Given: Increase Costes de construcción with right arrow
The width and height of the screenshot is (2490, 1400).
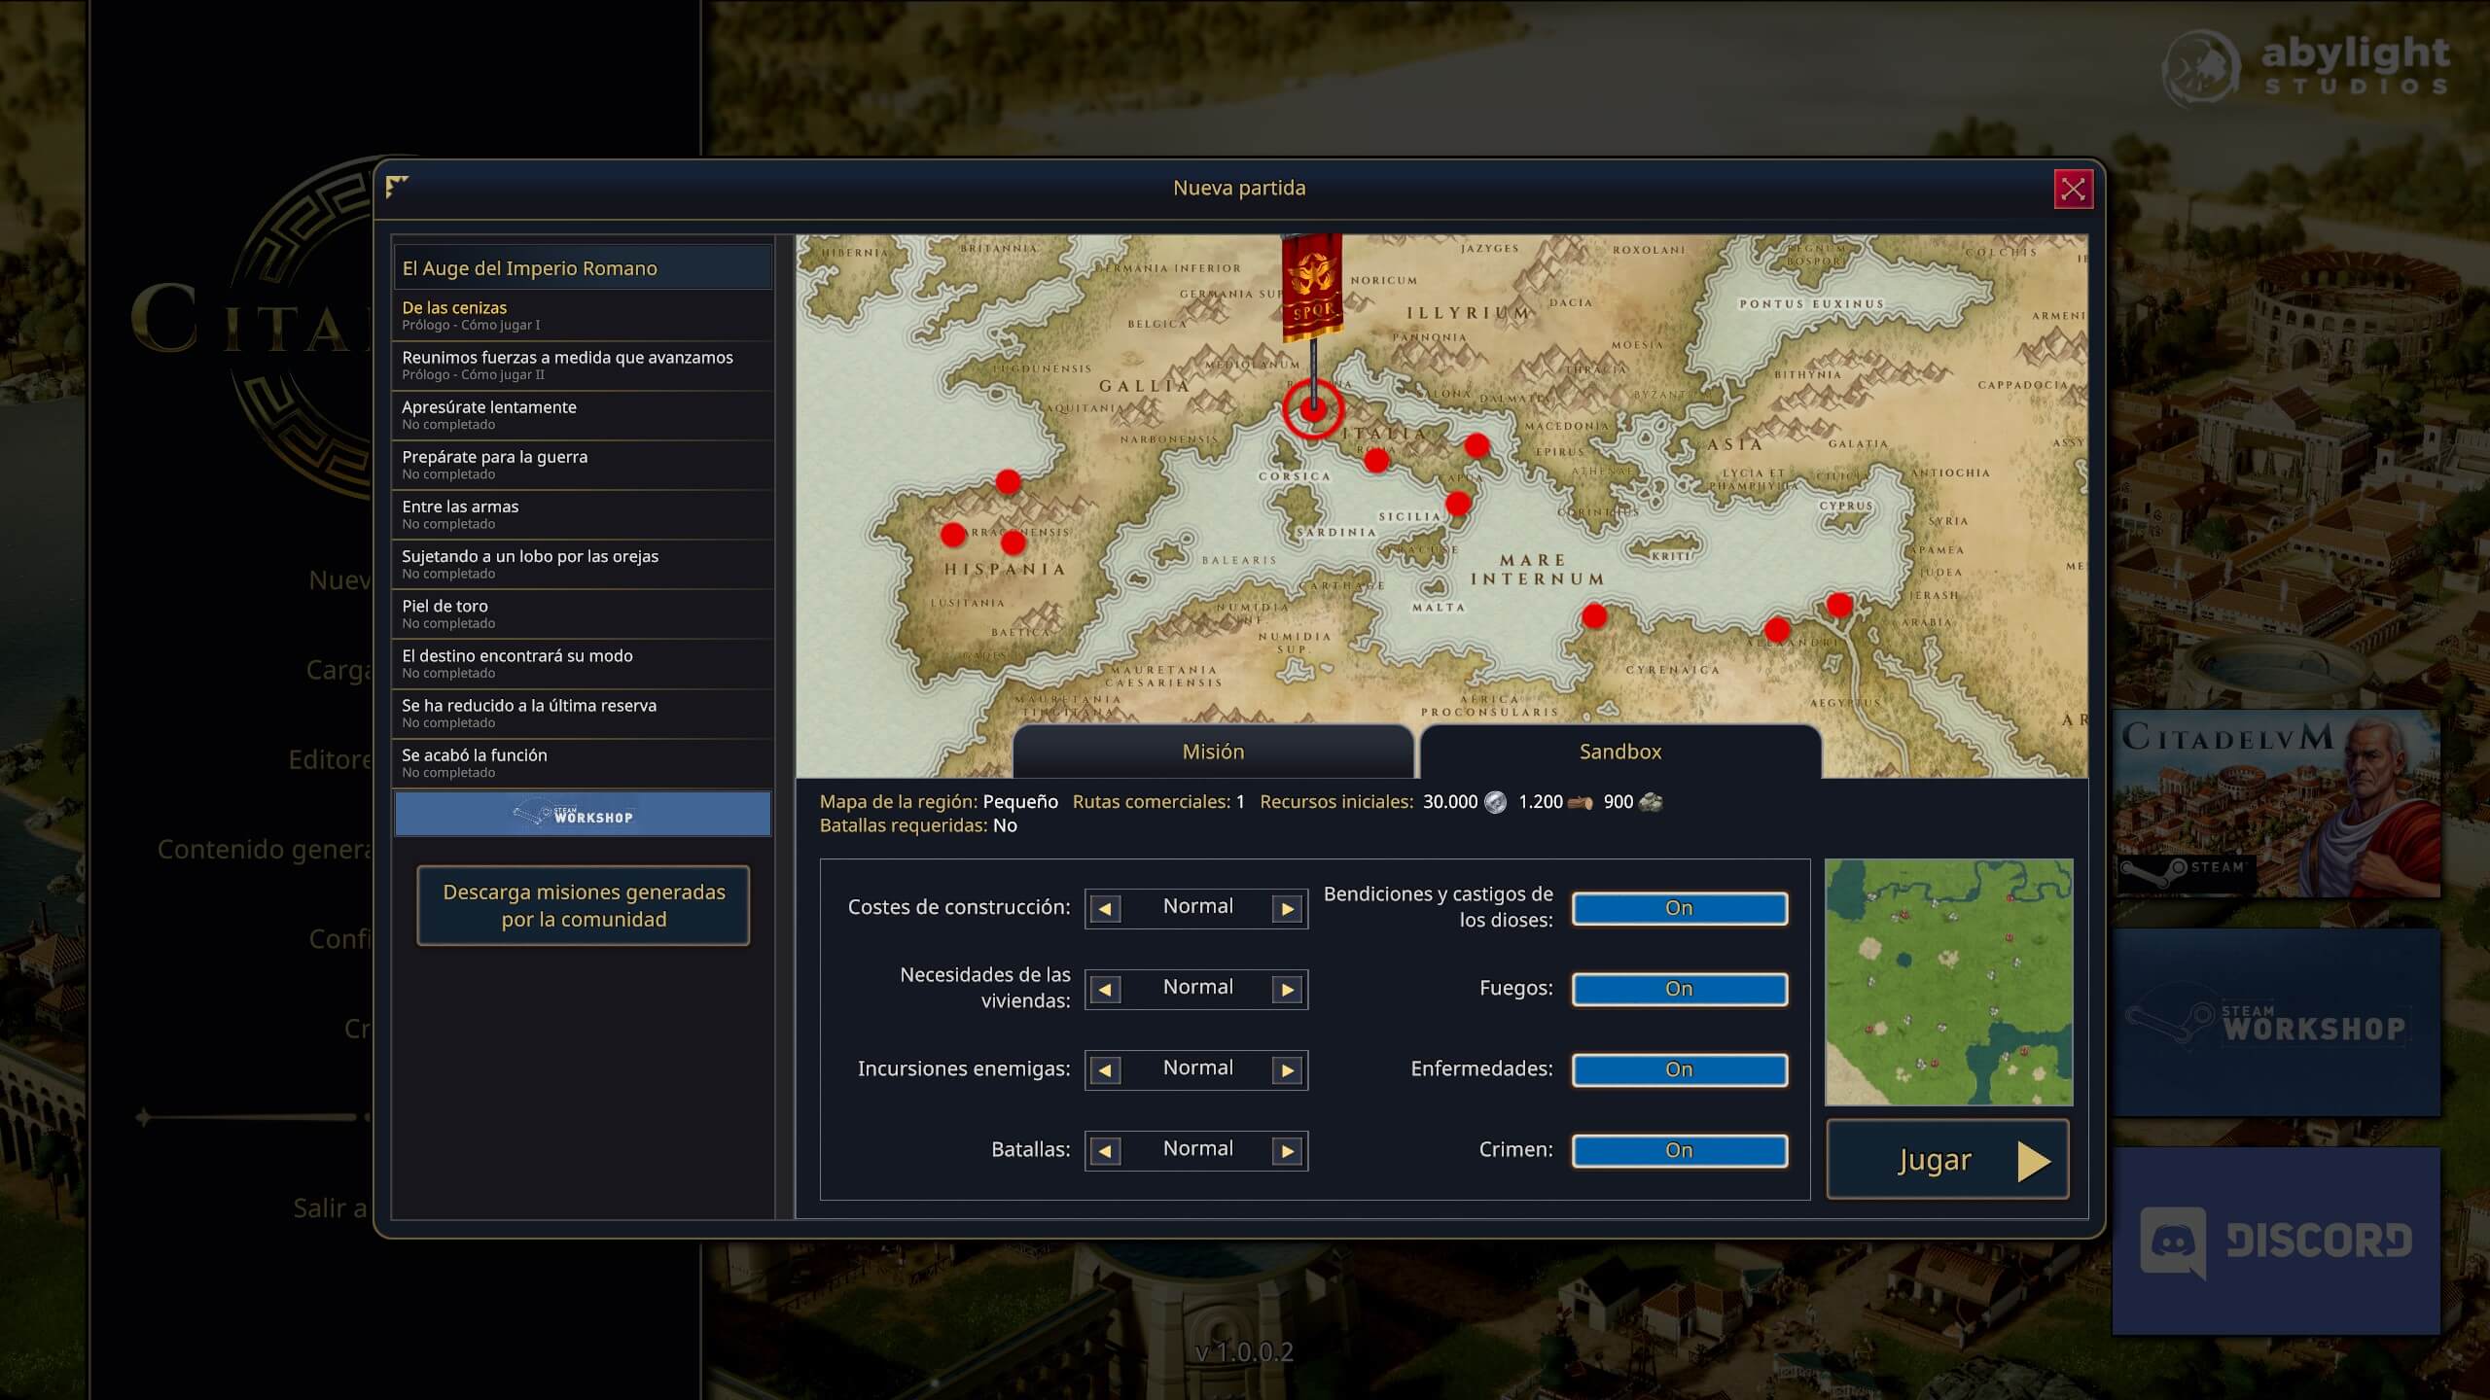Looking at the screenshot, I should point(1288,909).
